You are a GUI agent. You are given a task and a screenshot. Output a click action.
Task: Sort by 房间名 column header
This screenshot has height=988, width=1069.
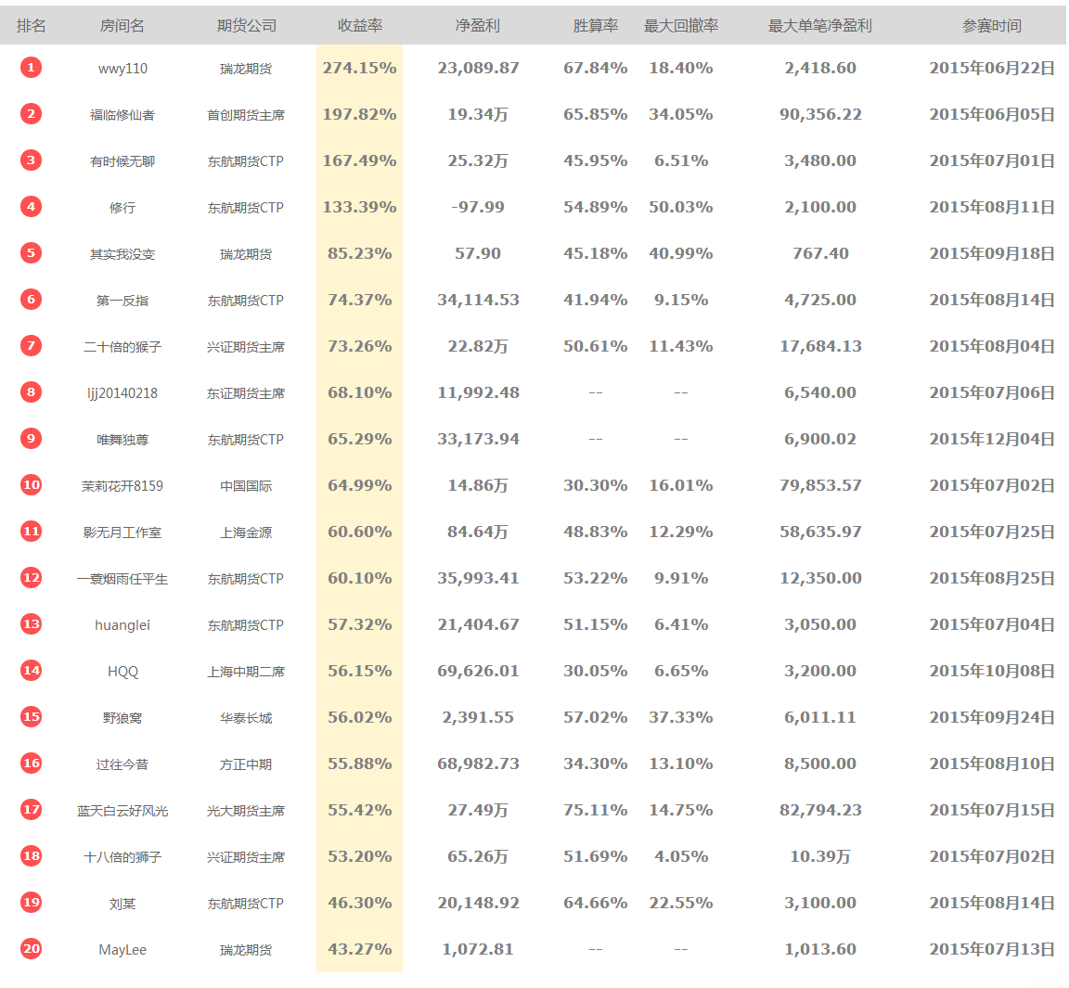click(122, 26)
